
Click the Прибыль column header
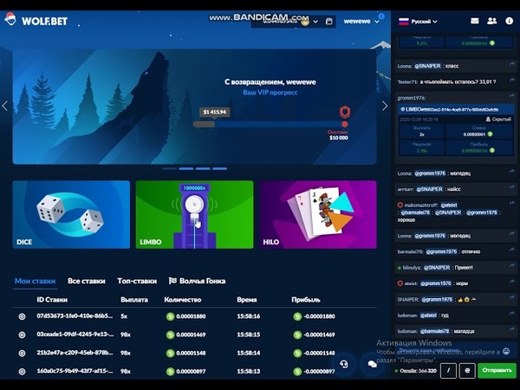coord(306,300)
